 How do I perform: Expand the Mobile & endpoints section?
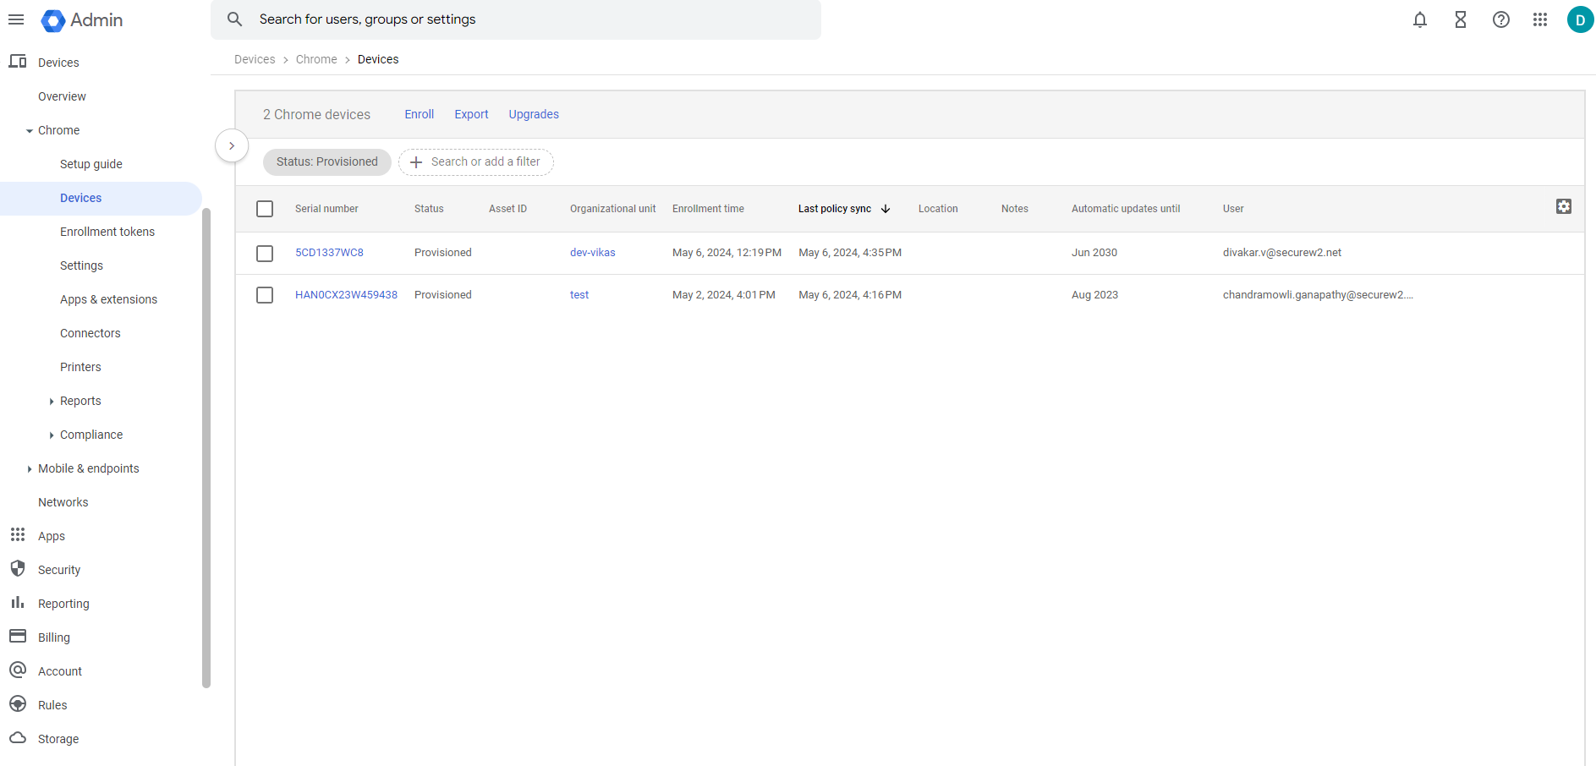[30, 469]
